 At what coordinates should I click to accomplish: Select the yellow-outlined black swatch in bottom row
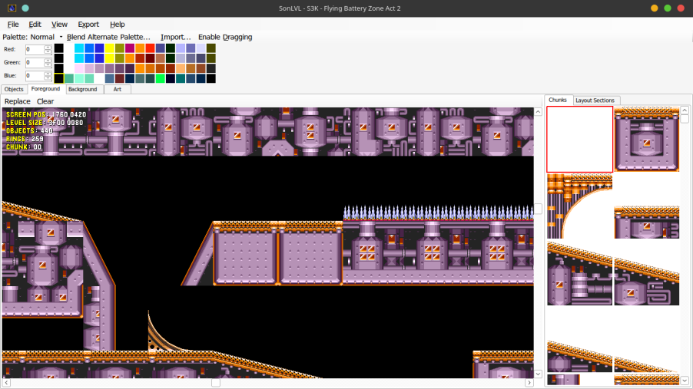(59, 78)
